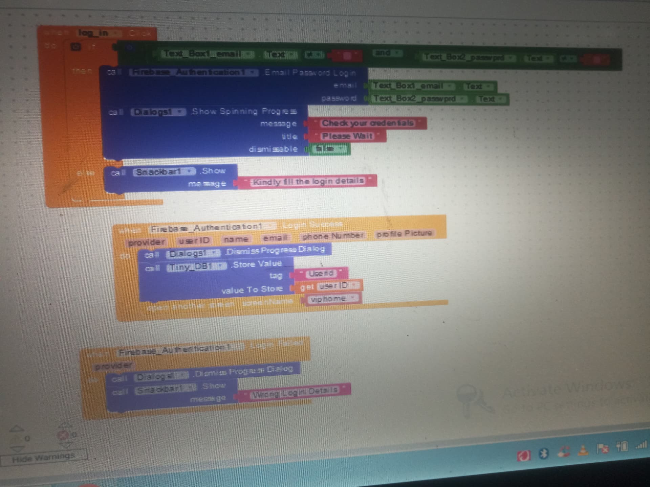Open the 'get user ID' variable dropdown

pos(354,285)
